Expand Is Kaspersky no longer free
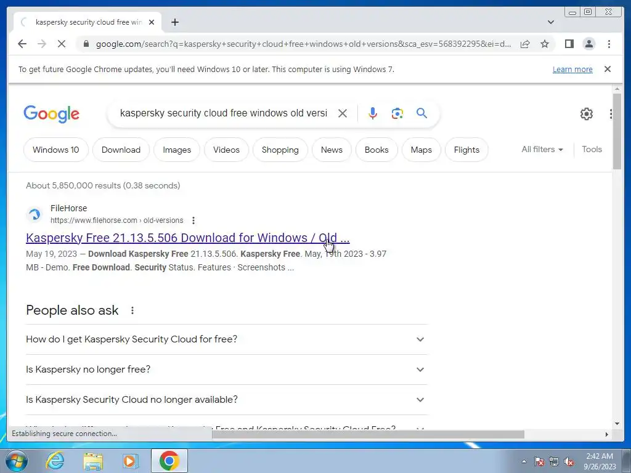The height and width of the screenshot is (473, 631). tap(226, 370)
